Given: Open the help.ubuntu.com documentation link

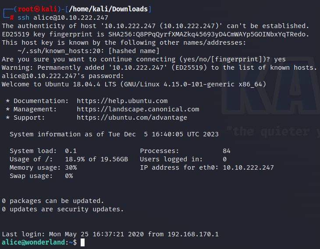Looking at the screenshot, I should coord(122,101).
